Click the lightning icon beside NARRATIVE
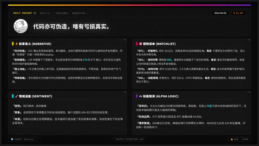 pos(16,44)
